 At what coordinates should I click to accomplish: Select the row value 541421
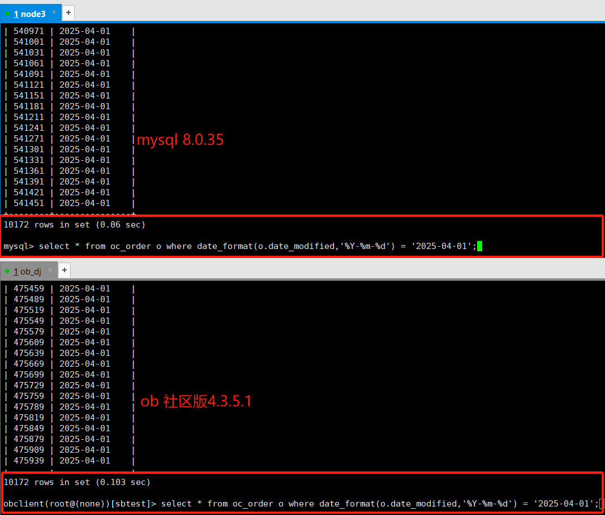tap(29, 192)
